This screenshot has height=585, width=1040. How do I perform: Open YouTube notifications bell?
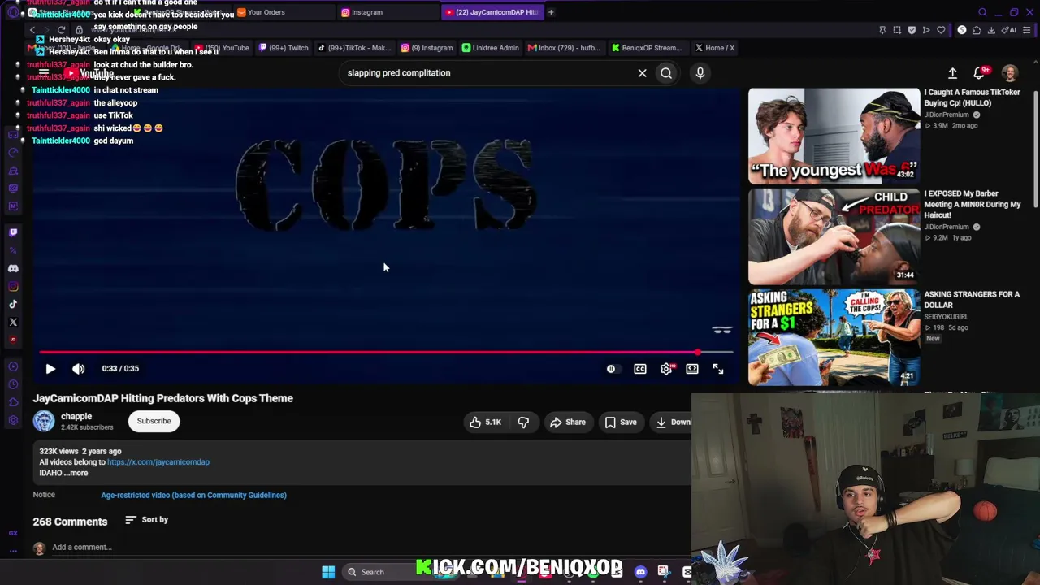click(x=980, y=73)
